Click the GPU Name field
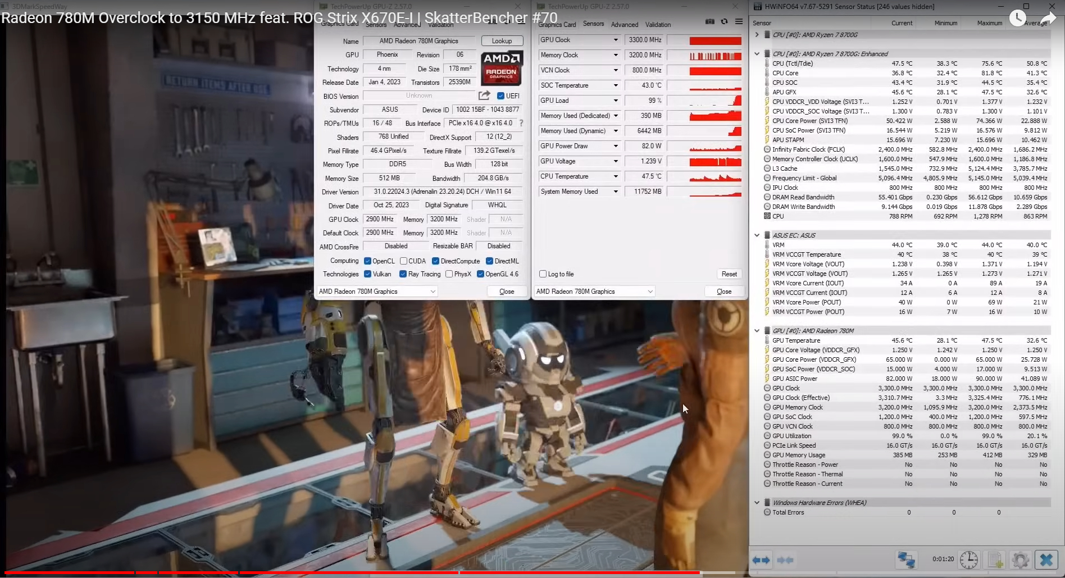1065x578 pixels. click(x=419, y=41)
